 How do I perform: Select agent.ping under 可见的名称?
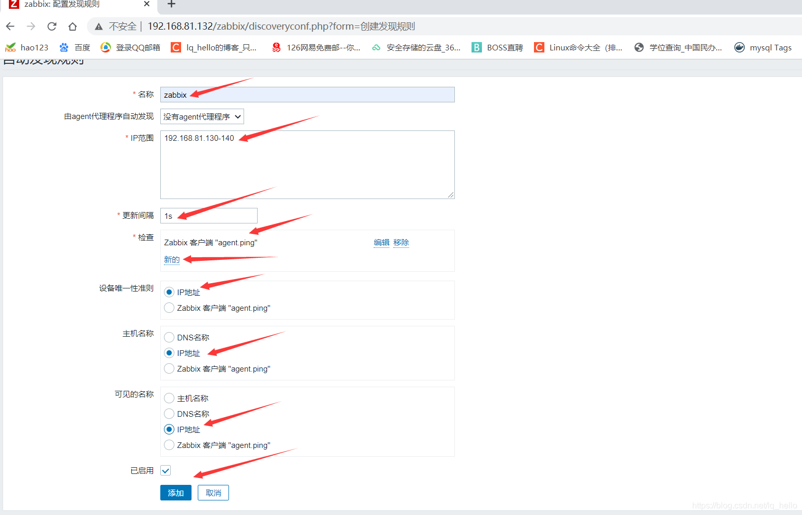pos(169,445)
